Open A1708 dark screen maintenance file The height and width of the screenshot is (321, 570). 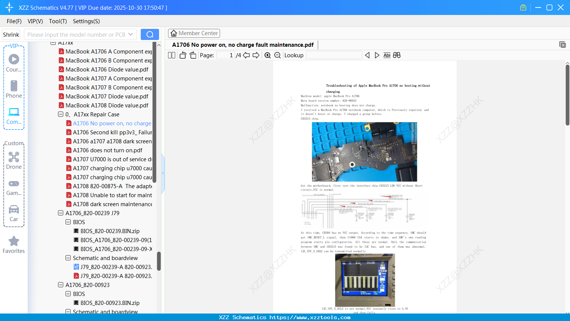[x=109, y=204]
